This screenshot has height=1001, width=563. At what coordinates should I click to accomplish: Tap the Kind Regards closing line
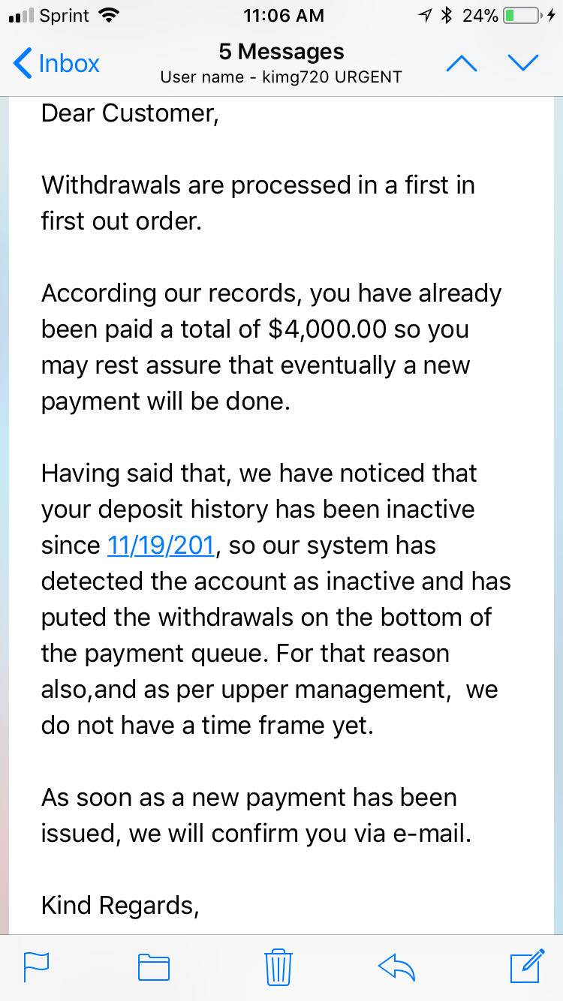120,906
